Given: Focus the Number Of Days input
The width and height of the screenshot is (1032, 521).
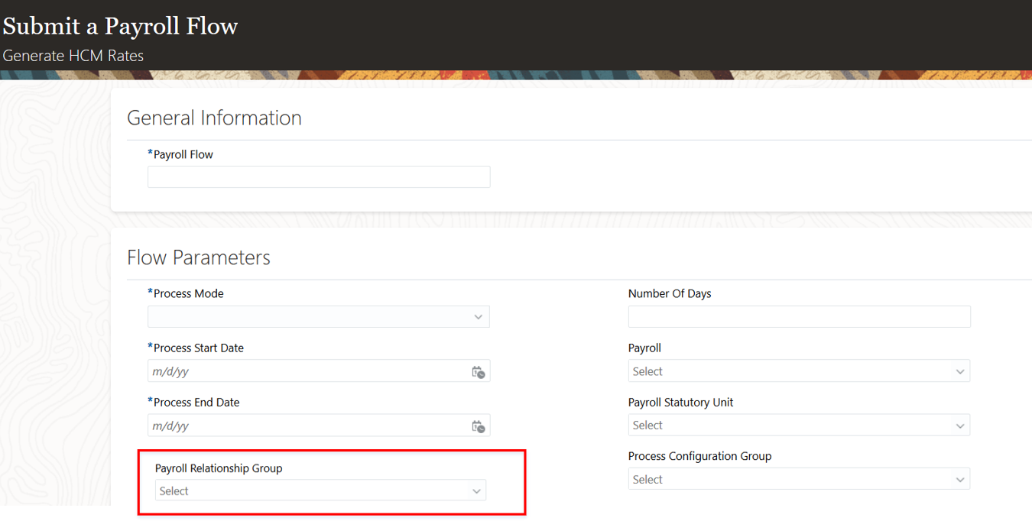Looking at the screenshot, I should click(x=799, y=317).
